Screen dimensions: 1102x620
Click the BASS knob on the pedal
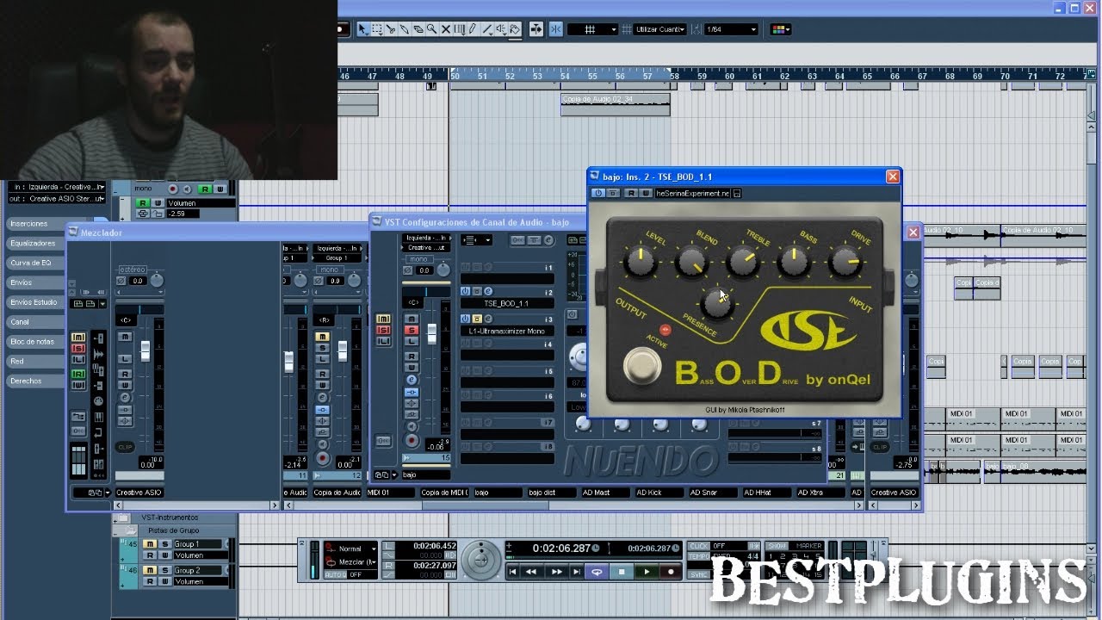(795, 263)
